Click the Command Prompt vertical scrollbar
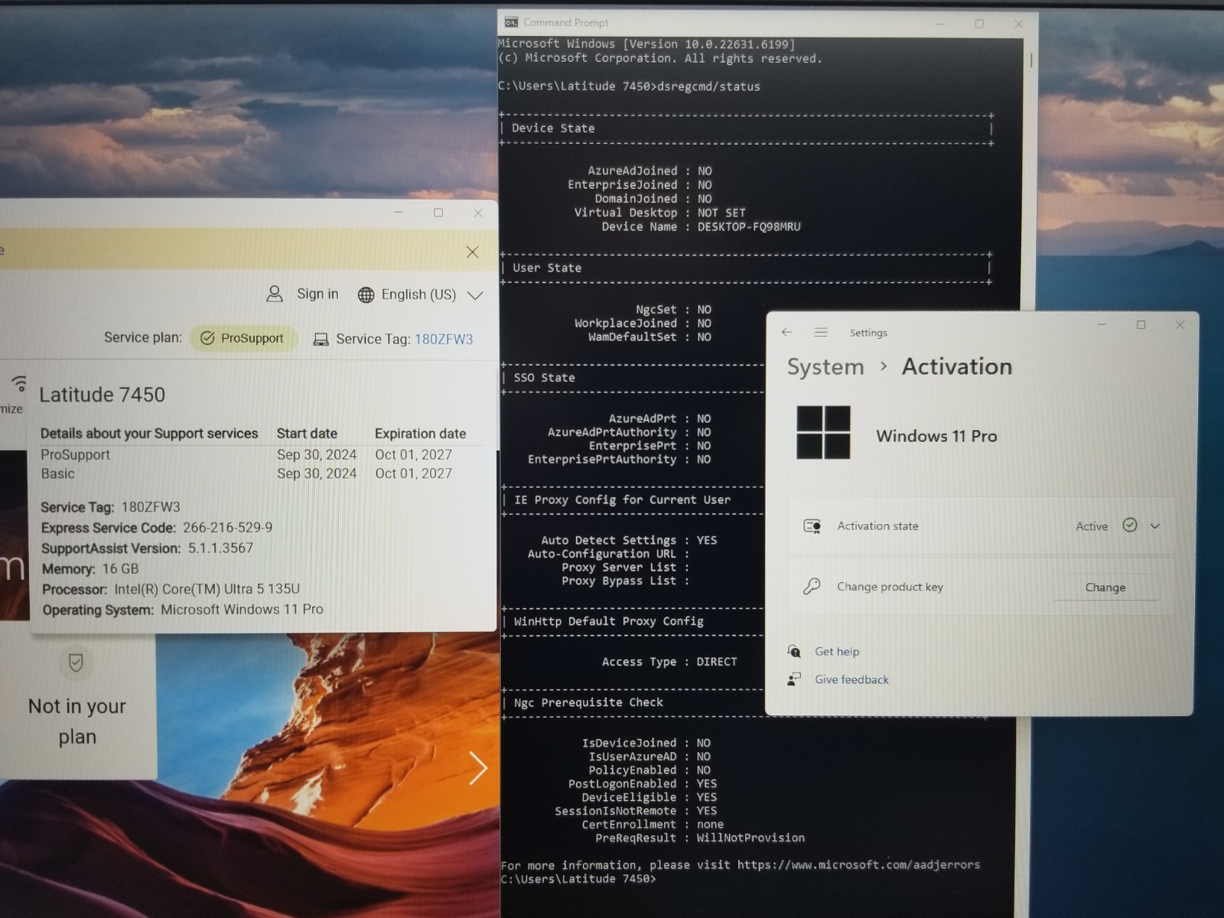This screenshot has height=918, width=1224. click(1030, 59)
